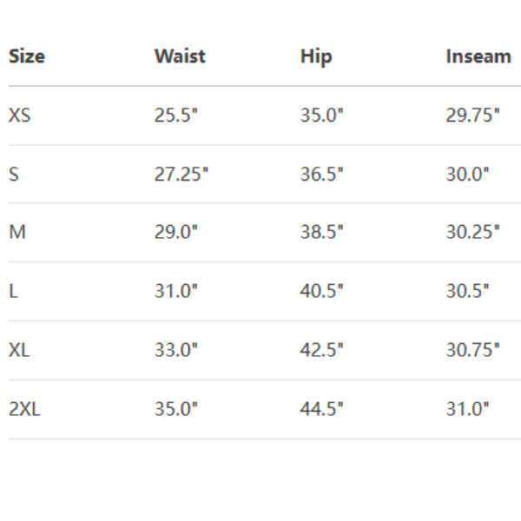Click the 29.75" inseam value
This screenshot has height=521, width=521.
coord(473,115)
